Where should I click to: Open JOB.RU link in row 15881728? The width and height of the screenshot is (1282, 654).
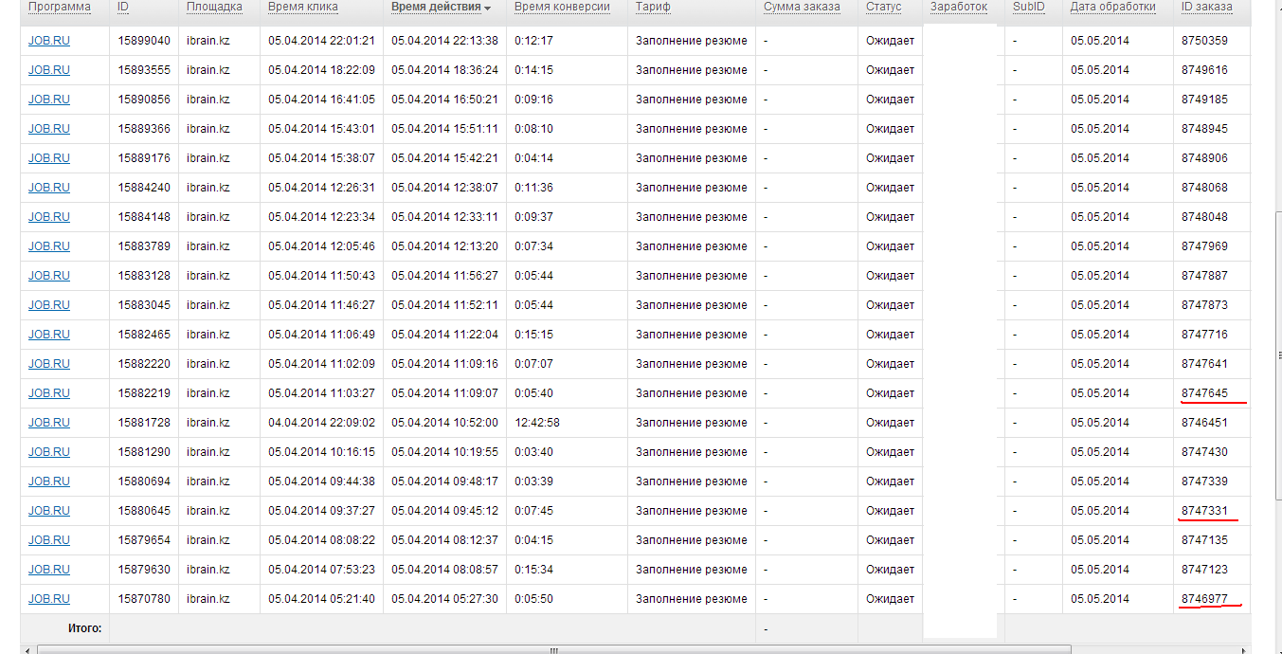coord(49,423)
